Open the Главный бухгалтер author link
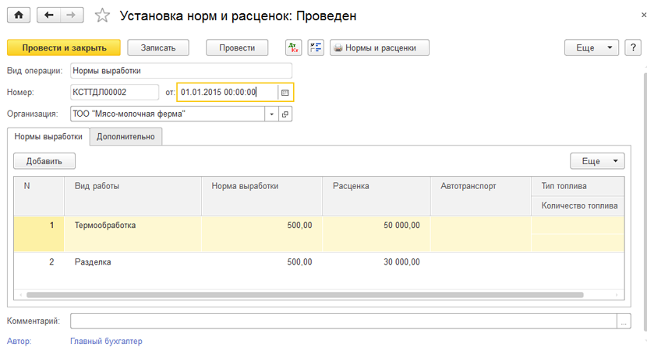647x351 pixels. click(x=106, y=341)
